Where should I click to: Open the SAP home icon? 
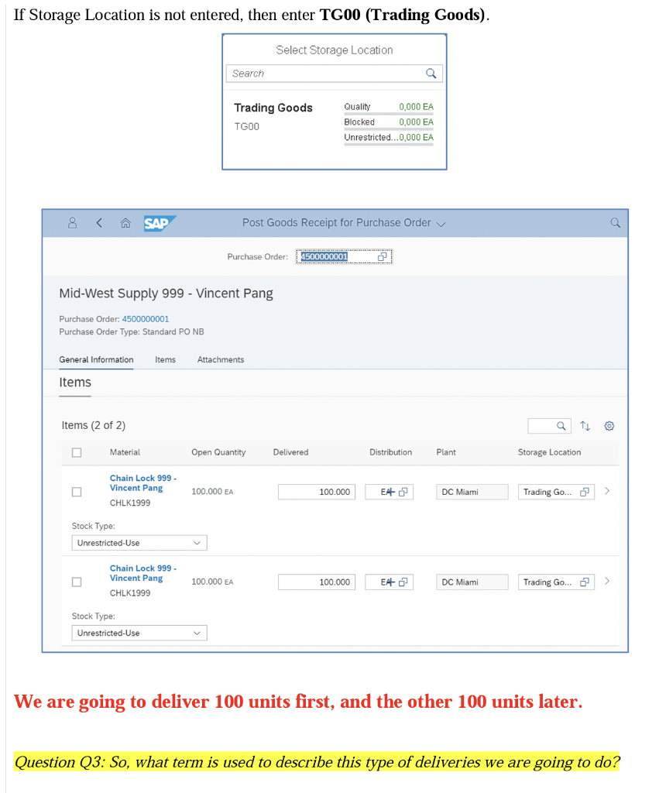[125, 223]
